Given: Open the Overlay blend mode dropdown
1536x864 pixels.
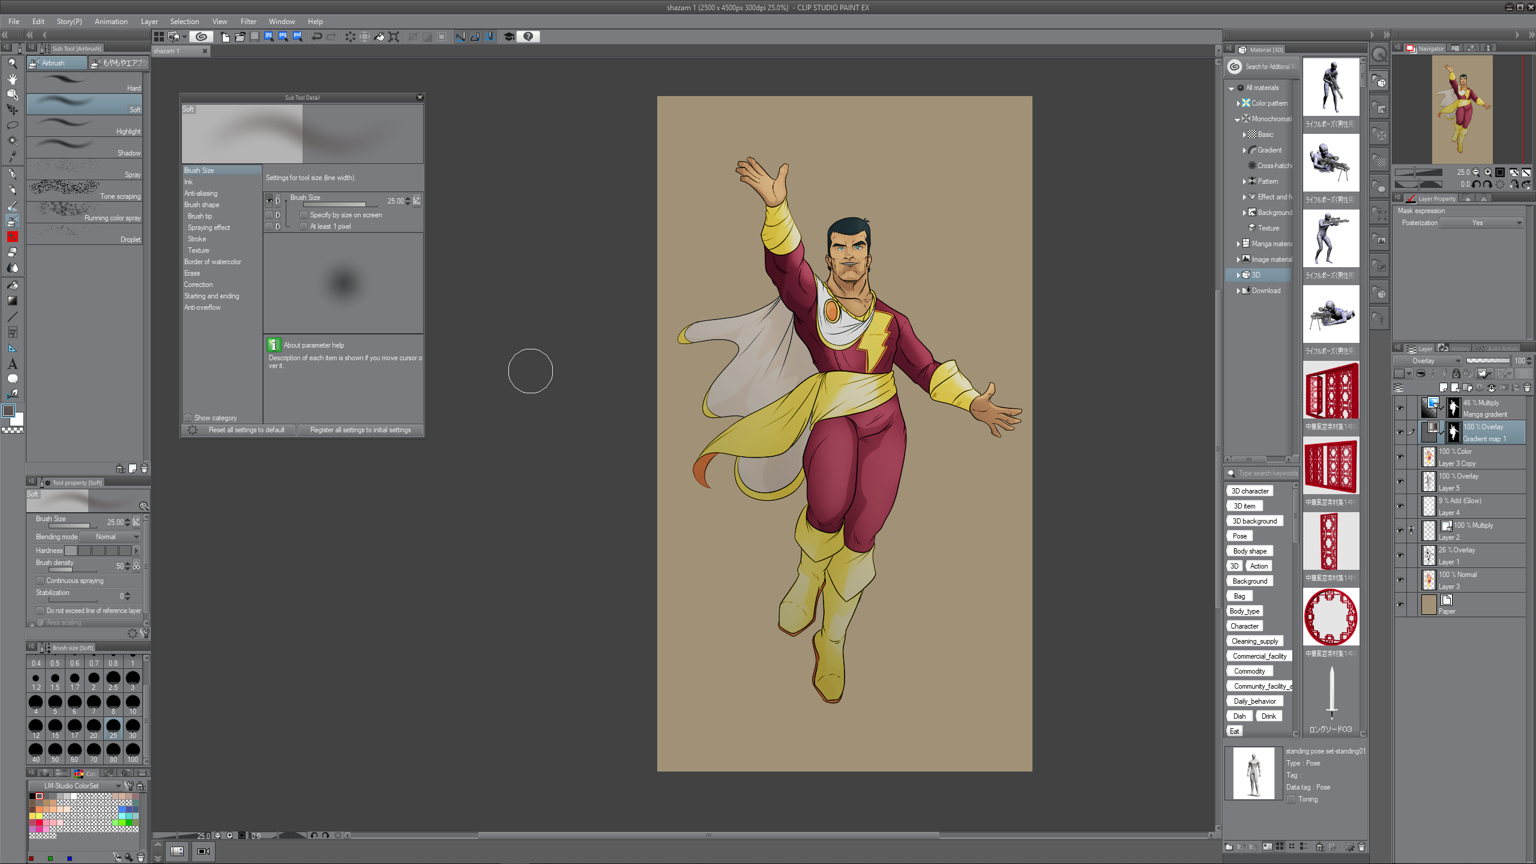Looking at the screenshot, I should tap(1427, 361).
